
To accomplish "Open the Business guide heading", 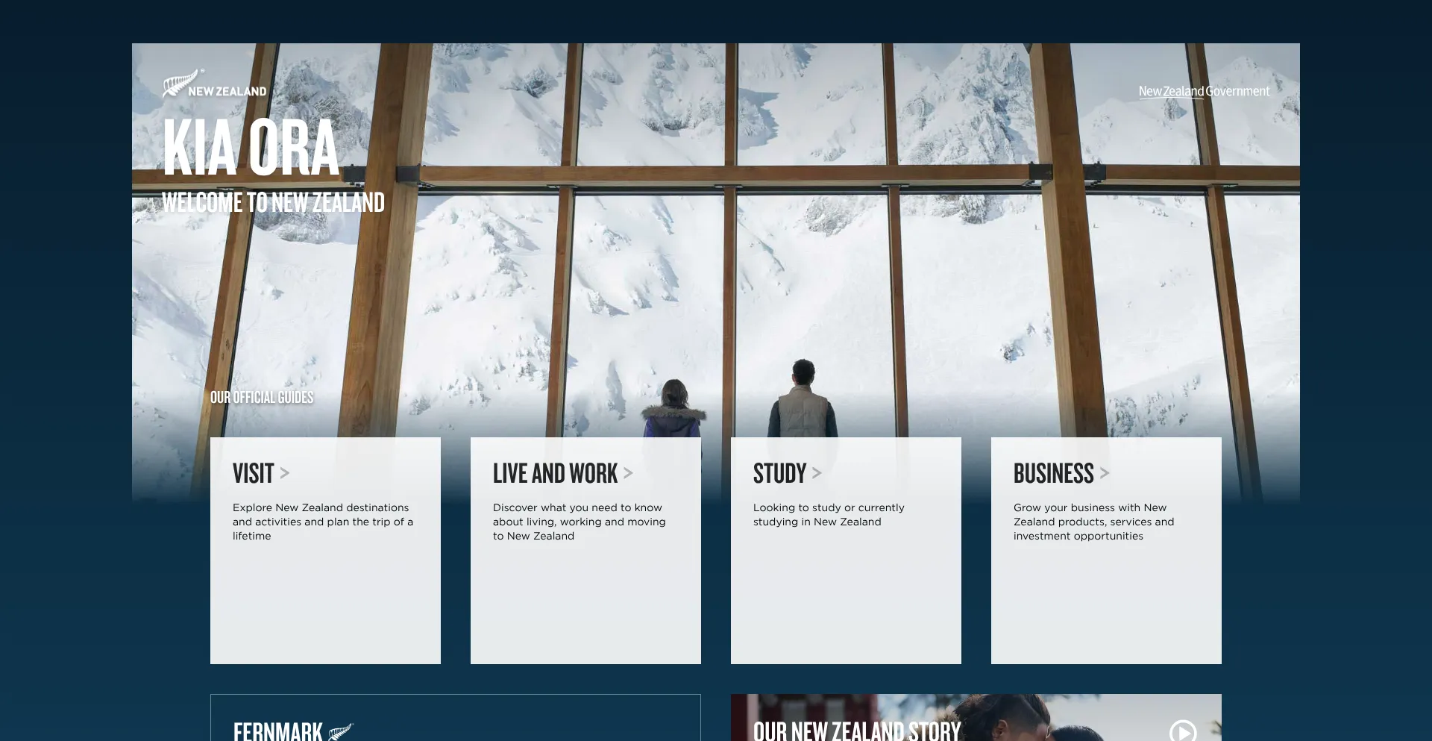I will pyautogui.click(x=1053, y=473).
